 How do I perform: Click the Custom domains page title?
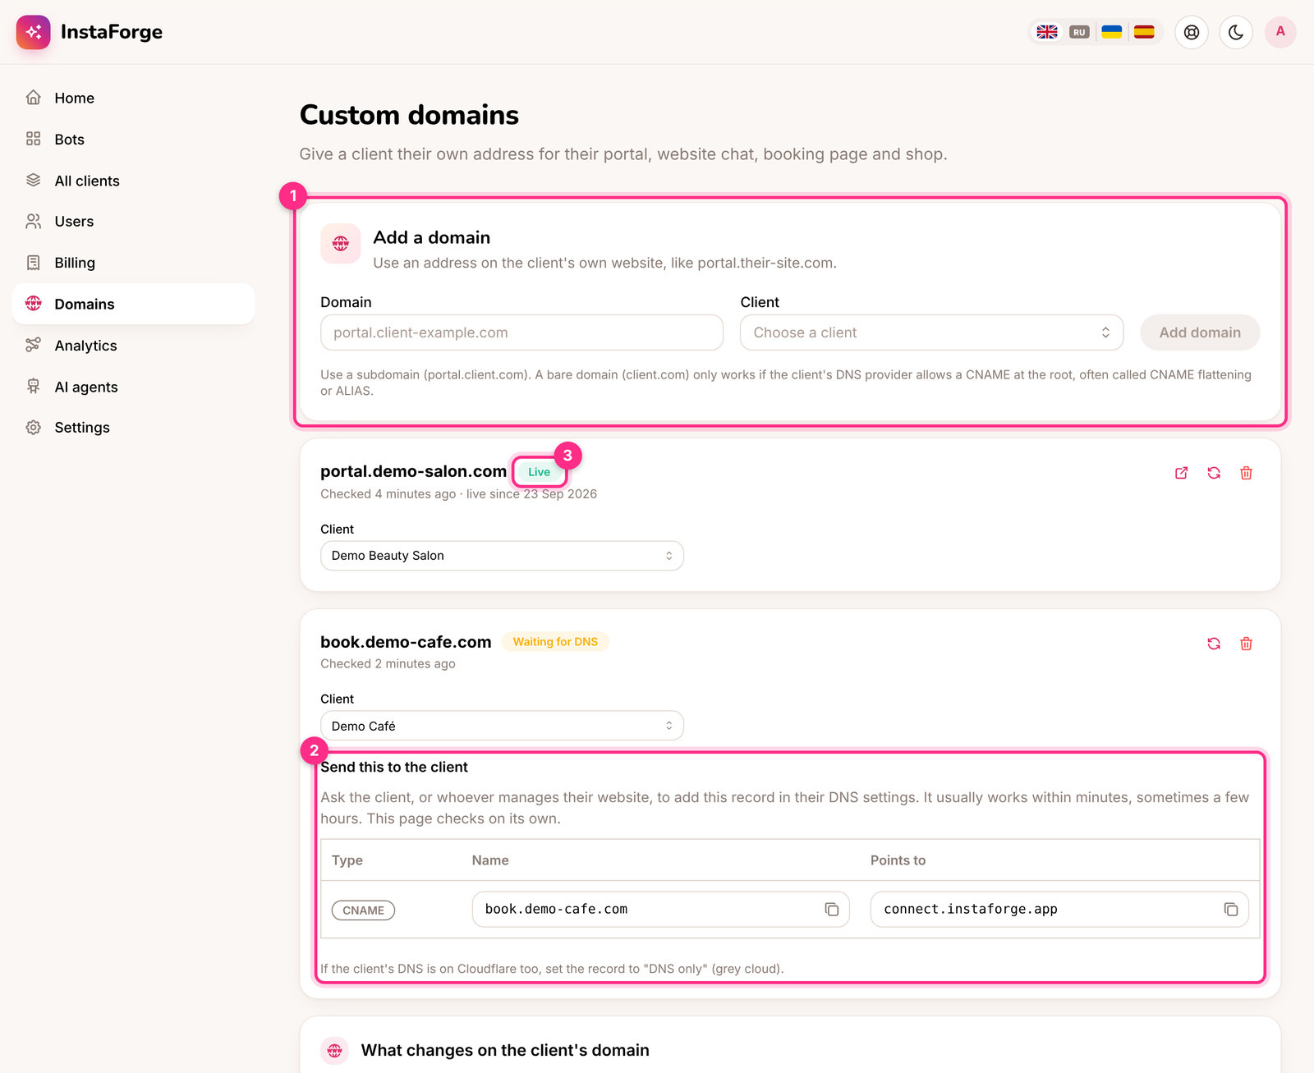click(409, 115)
